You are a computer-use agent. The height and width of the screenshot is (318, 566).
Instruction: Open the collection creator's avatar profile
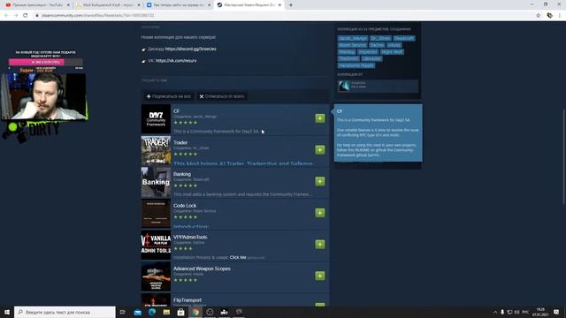344,86
